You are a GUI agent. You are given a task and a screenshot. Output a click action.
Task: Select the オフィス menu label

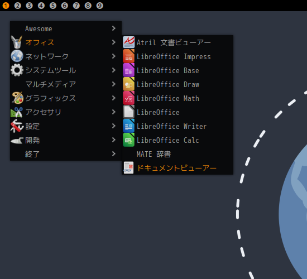[40, 42]
